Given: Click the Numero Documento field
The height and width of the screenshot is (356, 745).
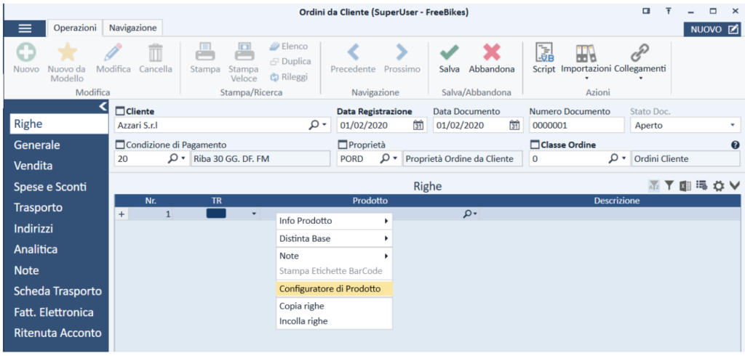Looking at the screenshot, I should click(576, 126).
